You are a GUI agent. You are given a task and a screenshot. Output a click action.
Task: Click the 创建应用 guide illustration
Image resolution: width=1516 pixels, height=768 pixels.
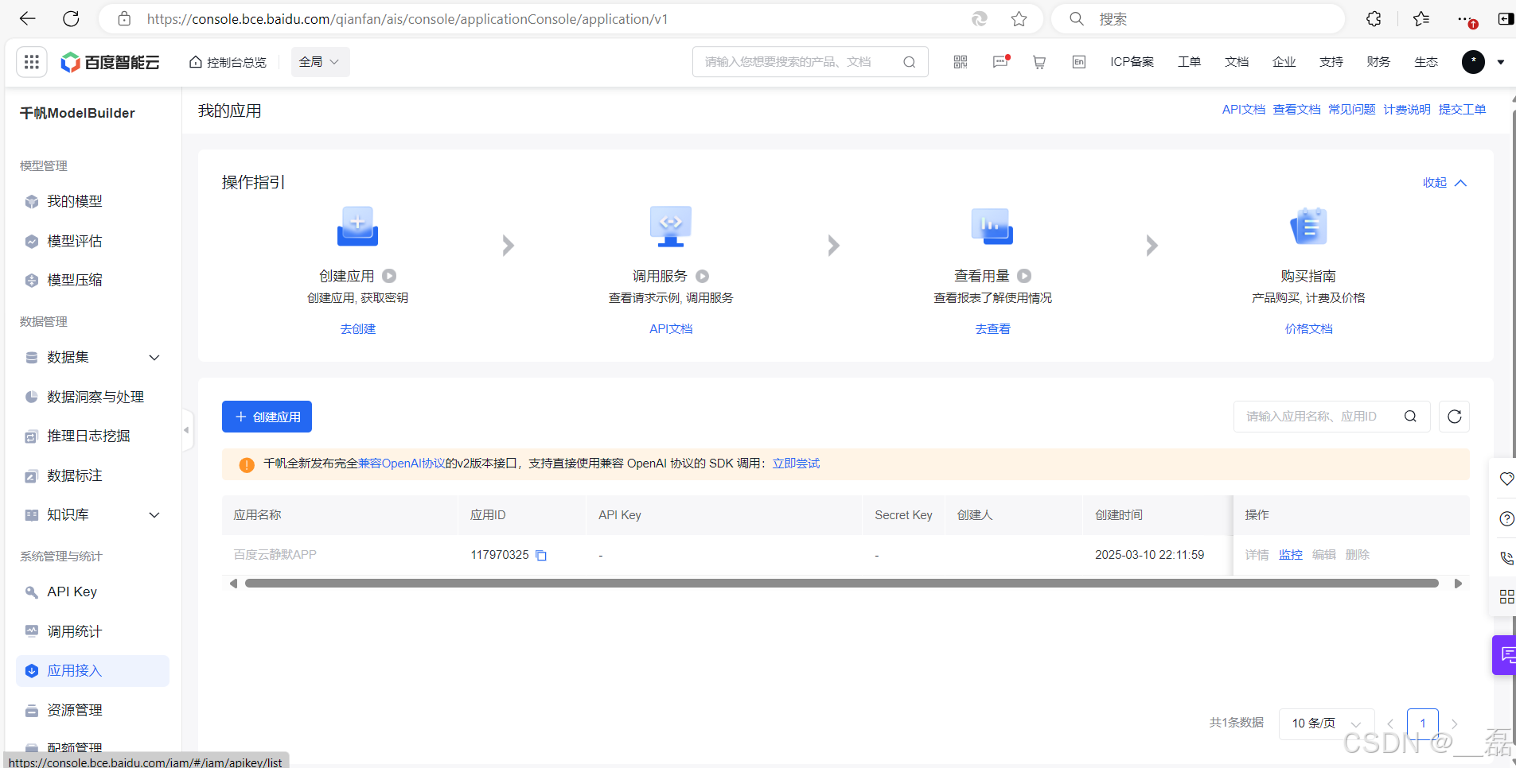357,227
